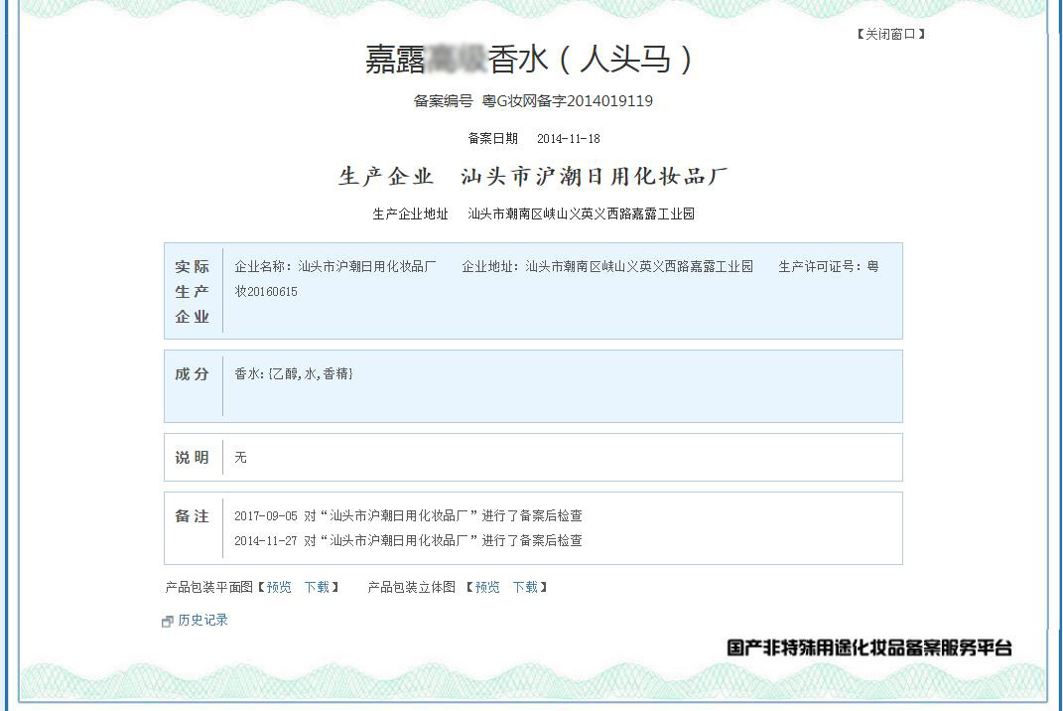
Task: Select the record number 粤G妆网备字2014019119
Action: [568, 101]
